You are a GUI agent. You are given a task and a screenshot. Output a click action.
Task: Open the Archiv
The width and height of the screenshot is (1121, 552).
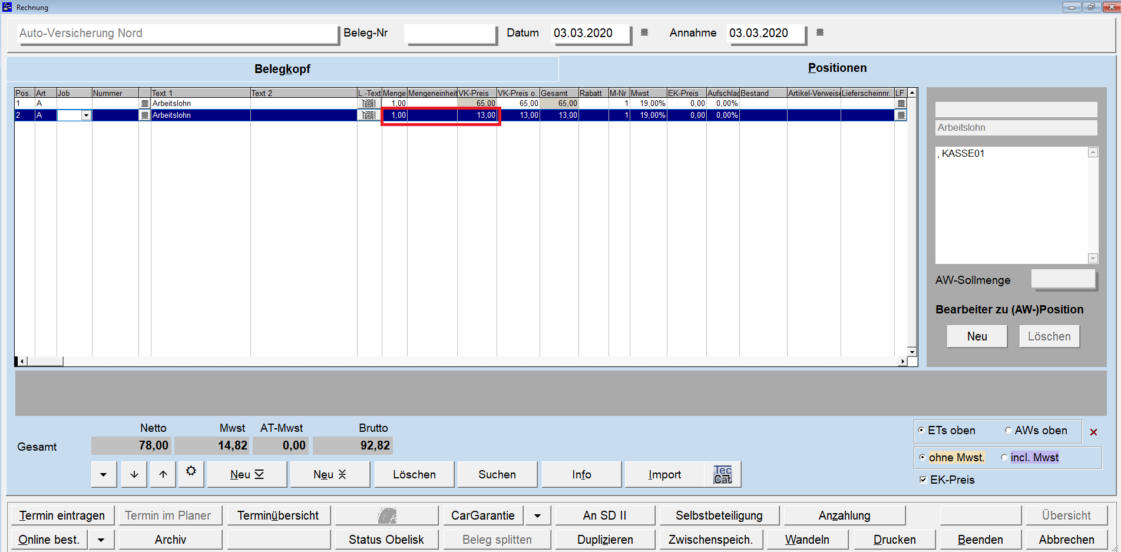coord(170,540)
